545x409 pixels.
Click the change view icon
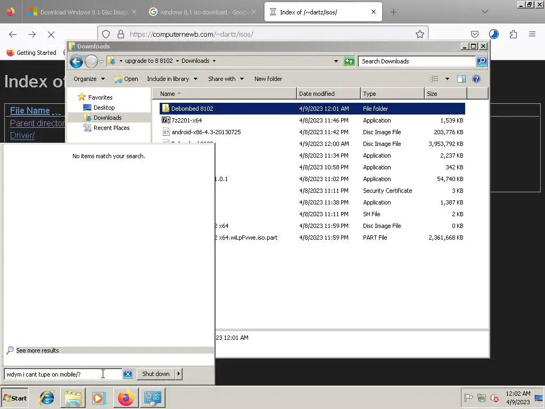point(434,79)
